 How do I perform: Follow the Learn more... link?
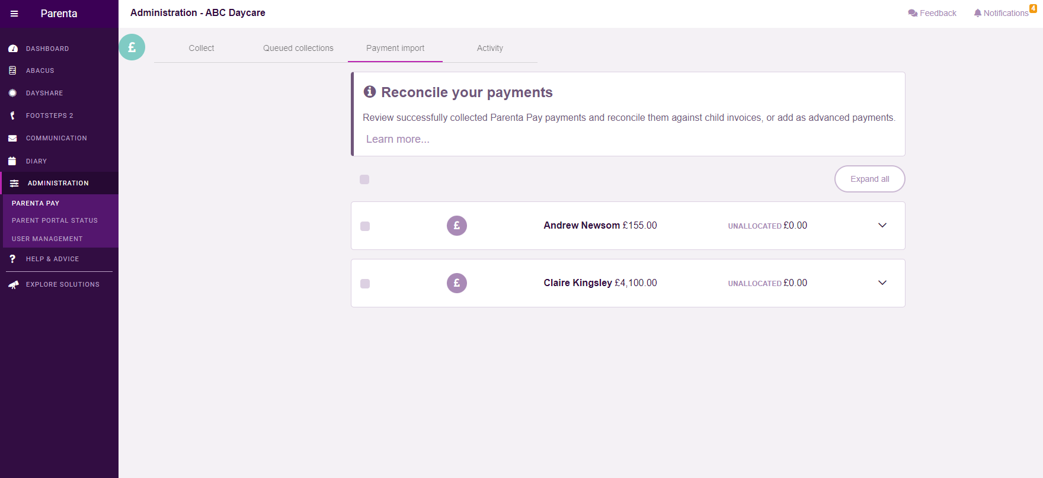point(398,139)
